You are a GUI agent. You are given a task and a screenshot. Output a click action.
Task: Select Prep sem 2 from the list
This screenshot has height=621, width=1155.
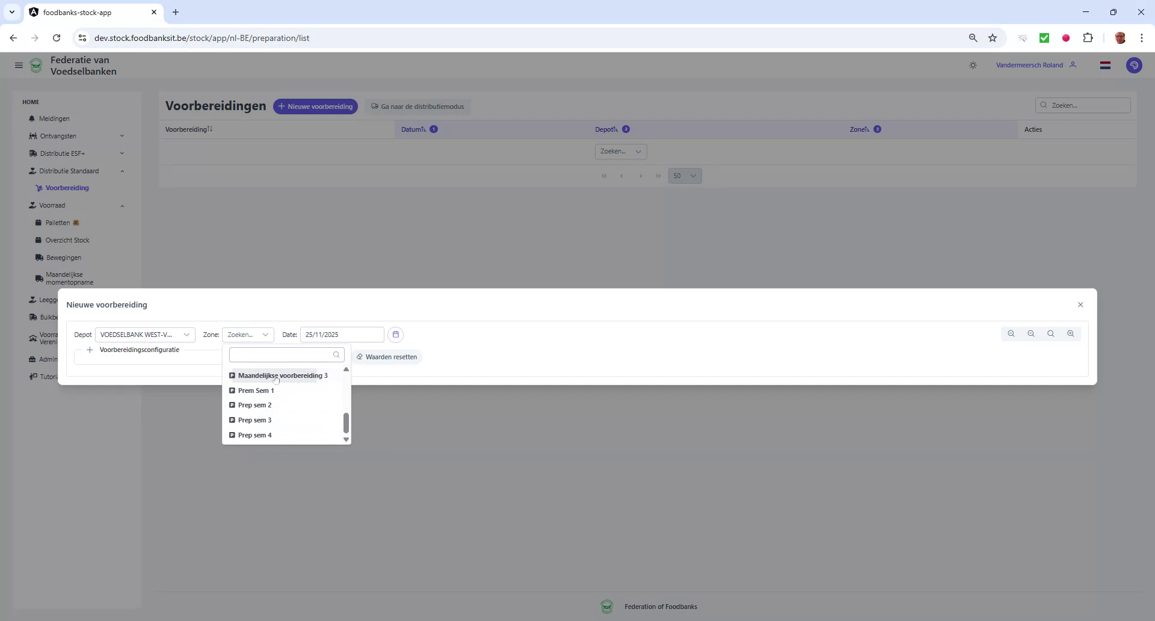coord(254,405)
